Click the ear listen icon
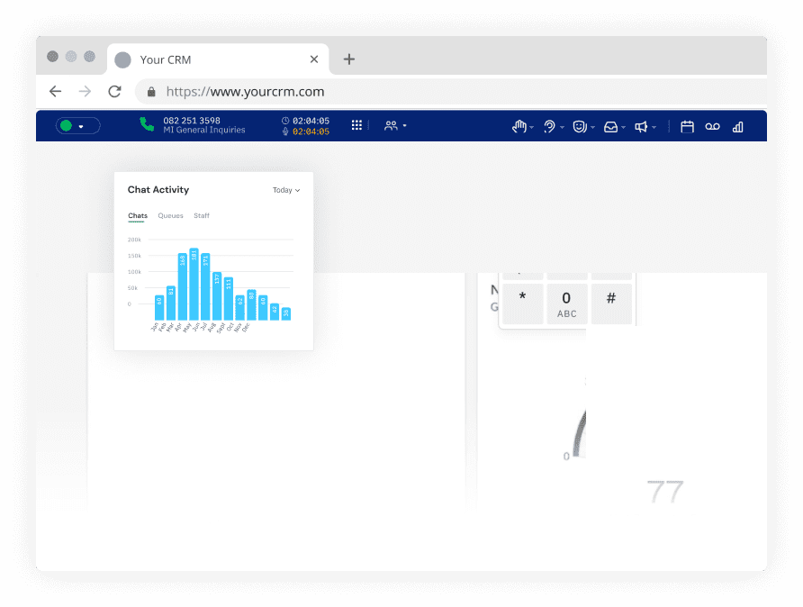The width and height of the screenshot is (803, 607). pyautogui.click(x=549, y=126)
